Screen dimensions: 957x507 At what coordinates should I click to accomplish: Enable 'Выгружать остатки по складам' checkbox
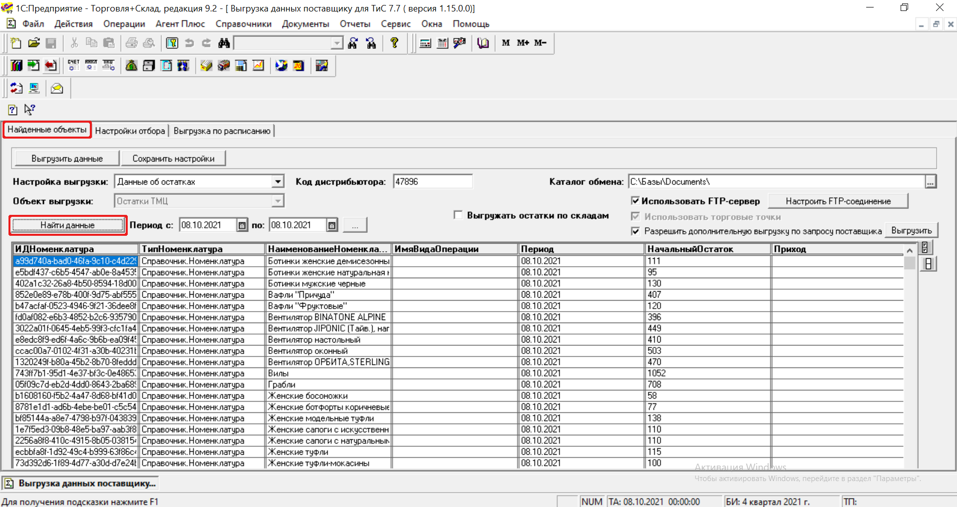(458, 215)
